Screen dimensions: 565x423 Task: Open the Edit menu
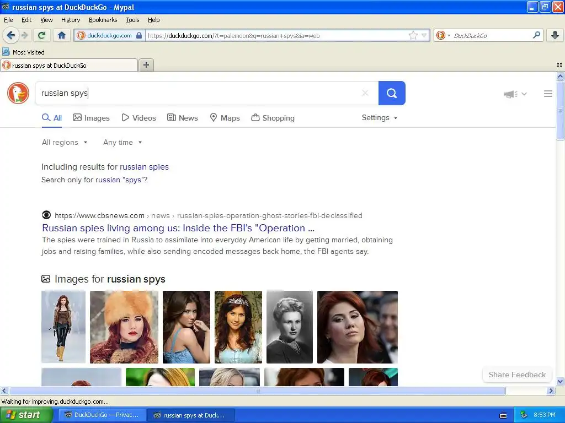point(26,20)
